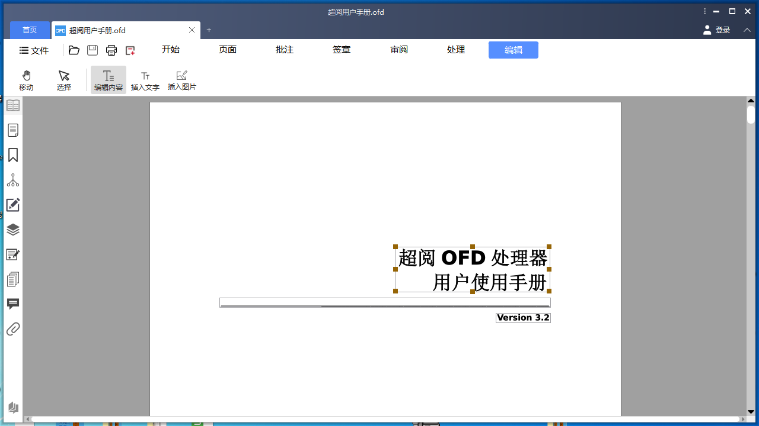
Task: Select the 移动 hand tool
Action: tap(26, 80)
